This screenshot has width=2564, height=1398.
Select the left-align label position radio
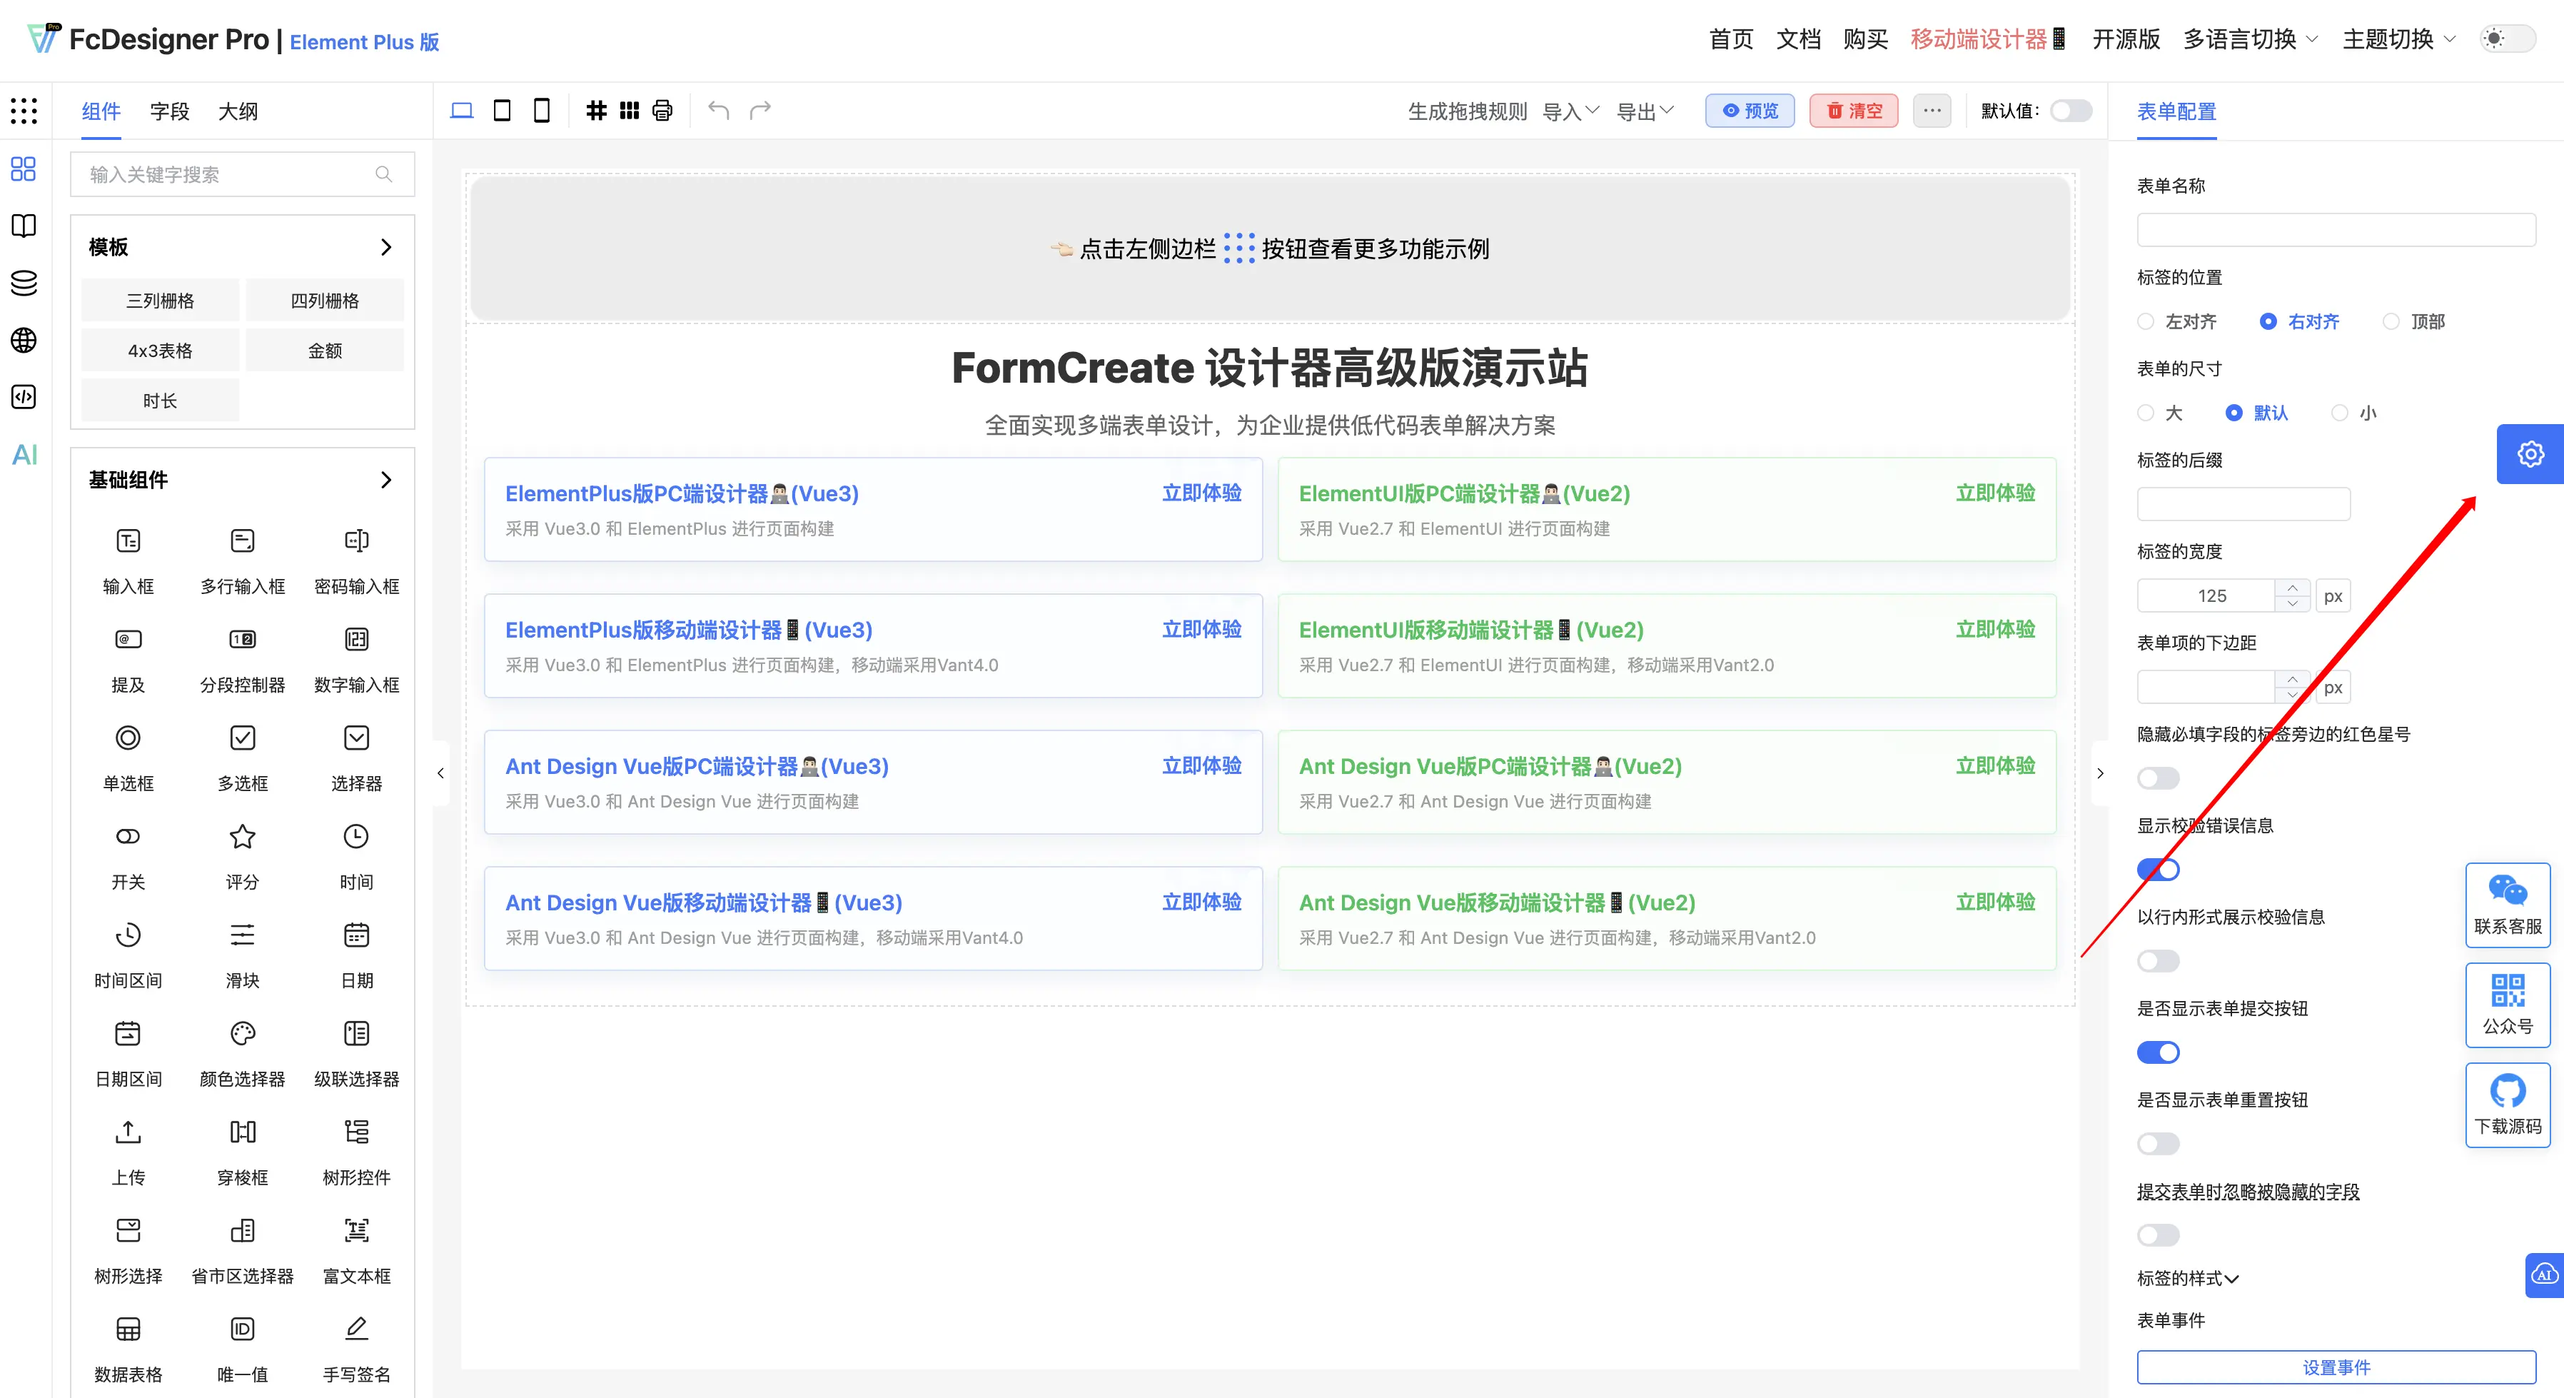point(2147,321)
